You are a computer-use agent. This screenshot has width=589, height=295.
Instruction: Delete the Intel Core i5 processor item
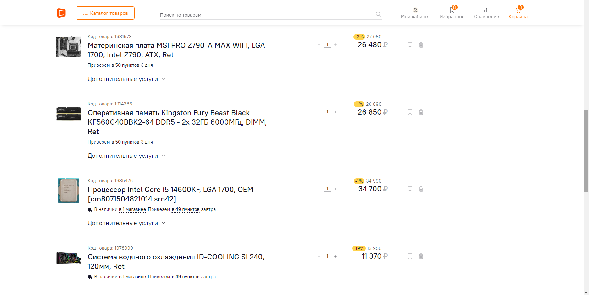[421, 189]
